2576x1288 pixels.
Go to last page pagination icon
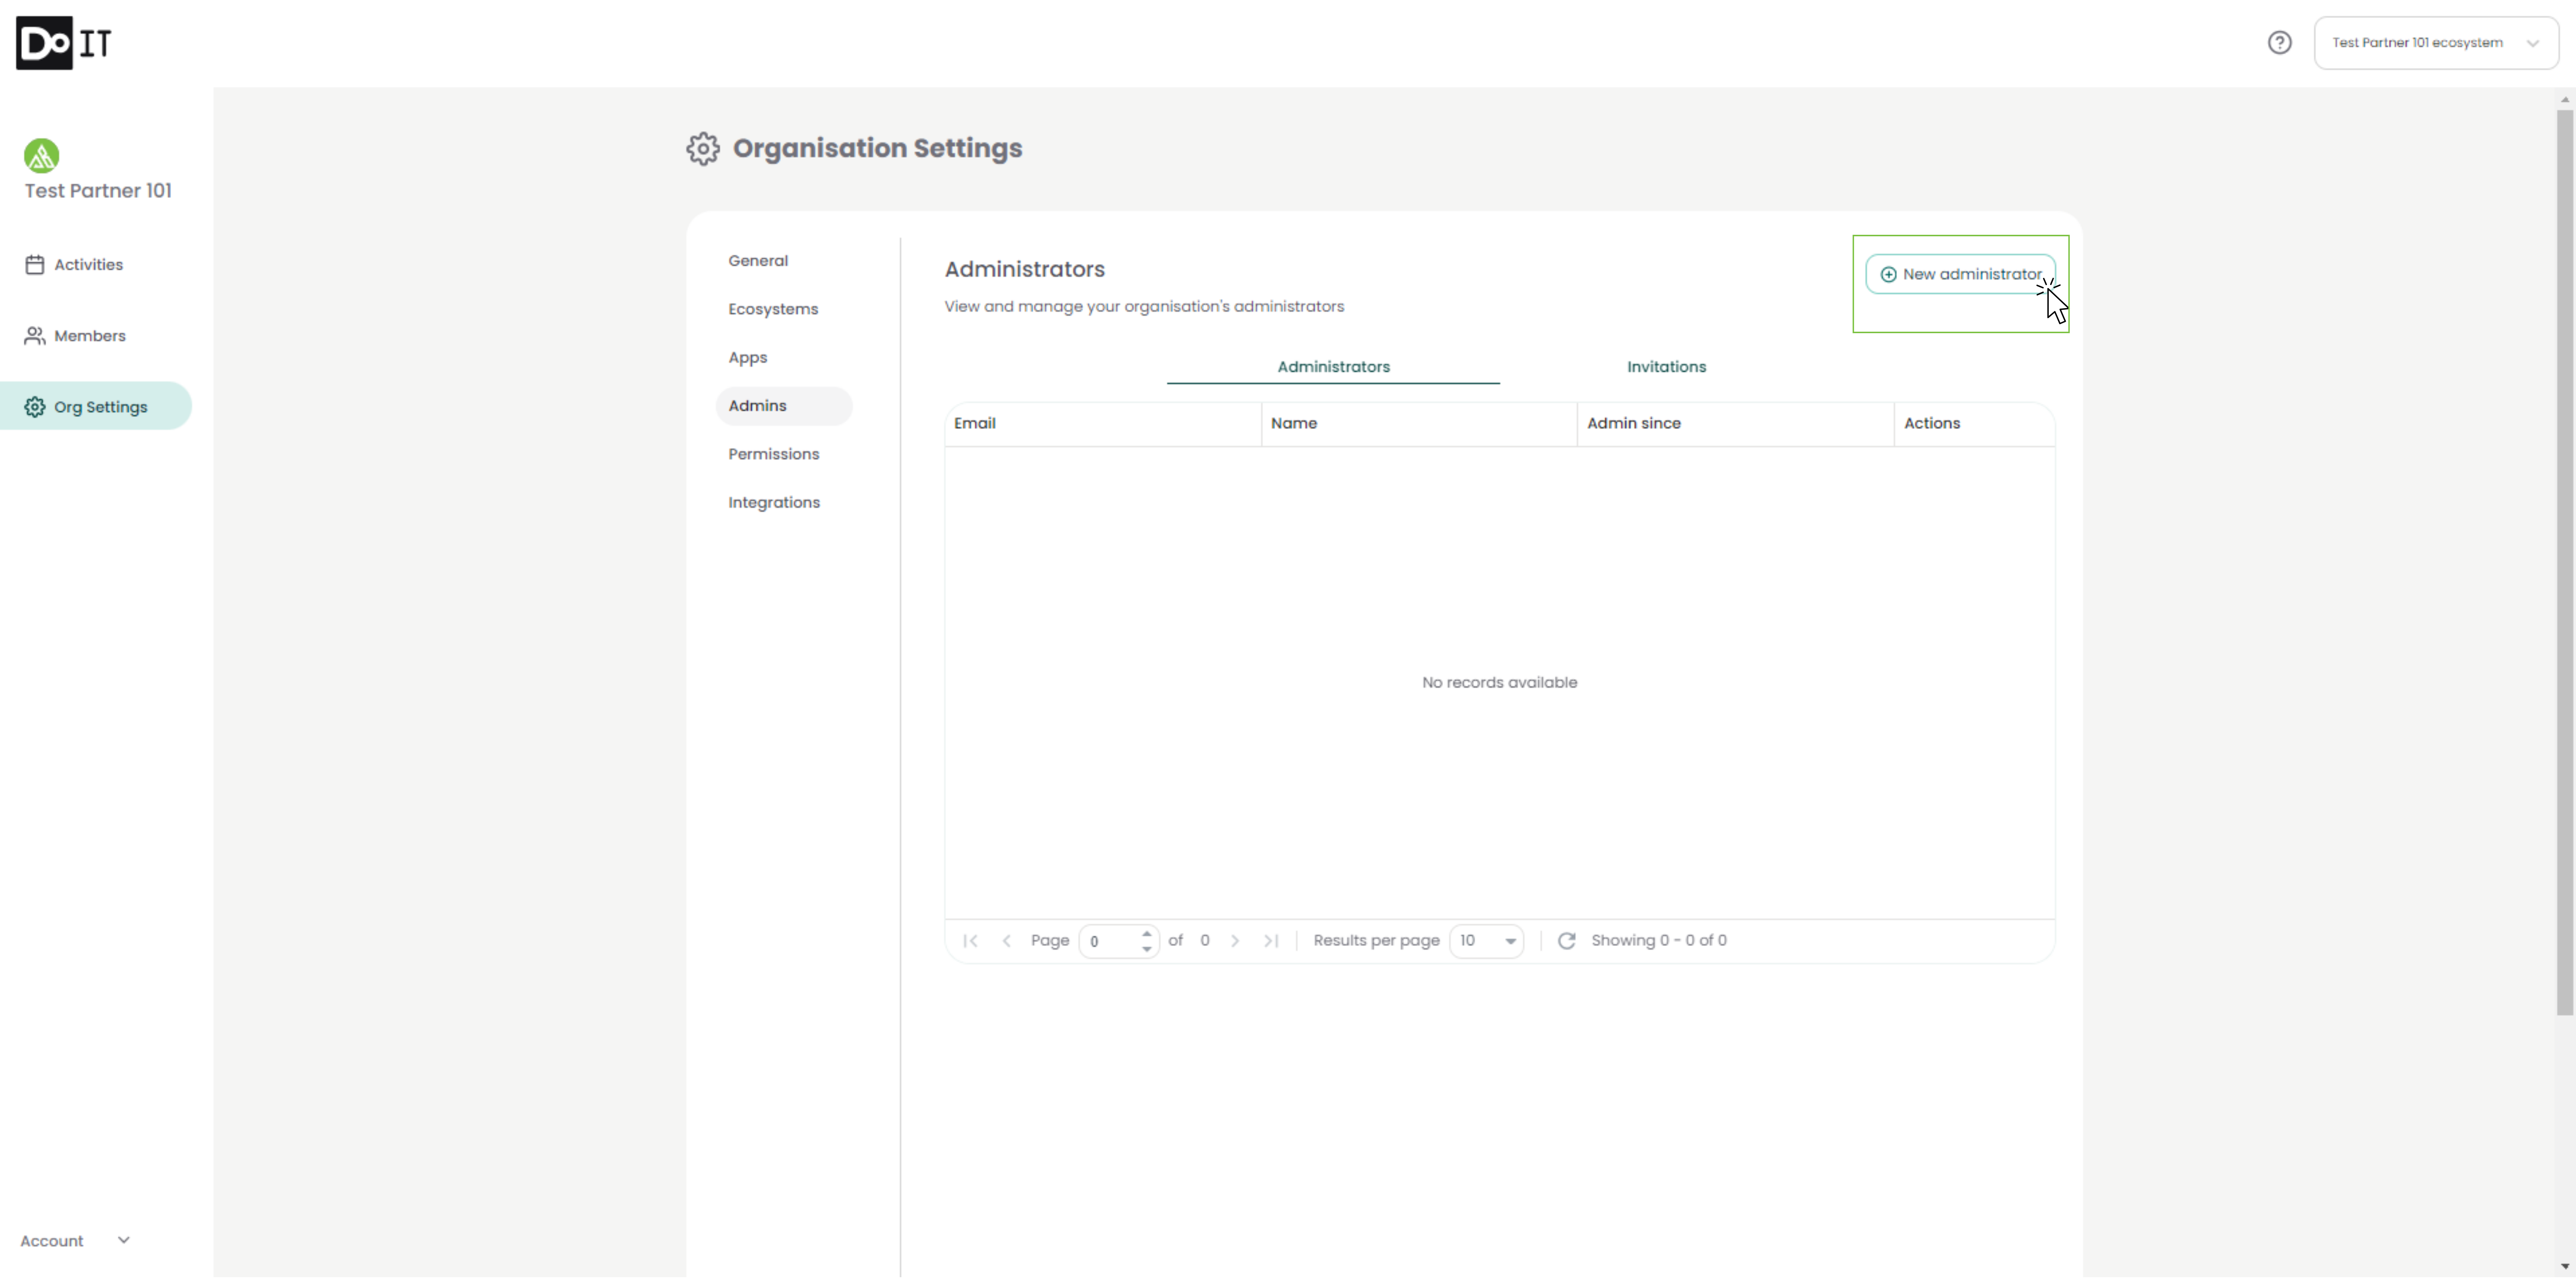point(1271,941)
